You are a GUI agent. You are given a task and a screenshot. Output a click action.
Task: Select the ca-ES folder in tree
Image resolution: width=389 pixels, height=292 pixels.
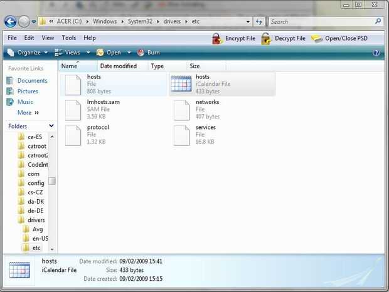(30, 137)
